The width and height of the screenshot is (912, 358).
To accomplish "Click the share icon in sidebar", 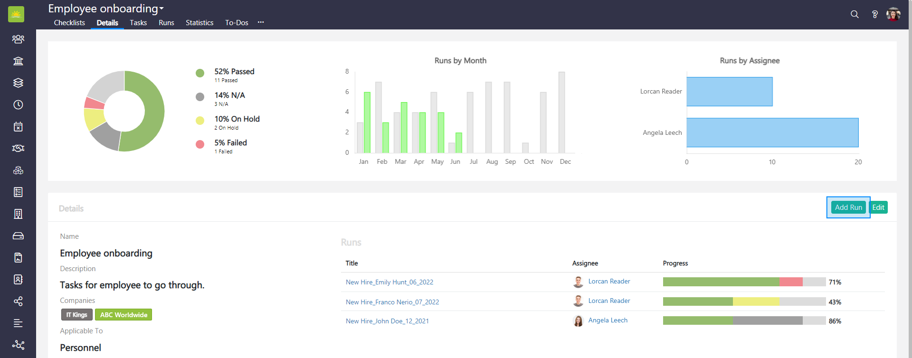I will [x=18, y=301].
